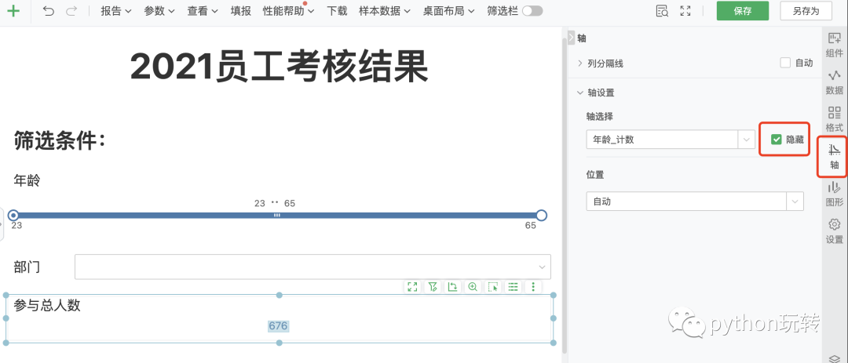Open the 格式 sidebar panel

(x=835, y=119)
